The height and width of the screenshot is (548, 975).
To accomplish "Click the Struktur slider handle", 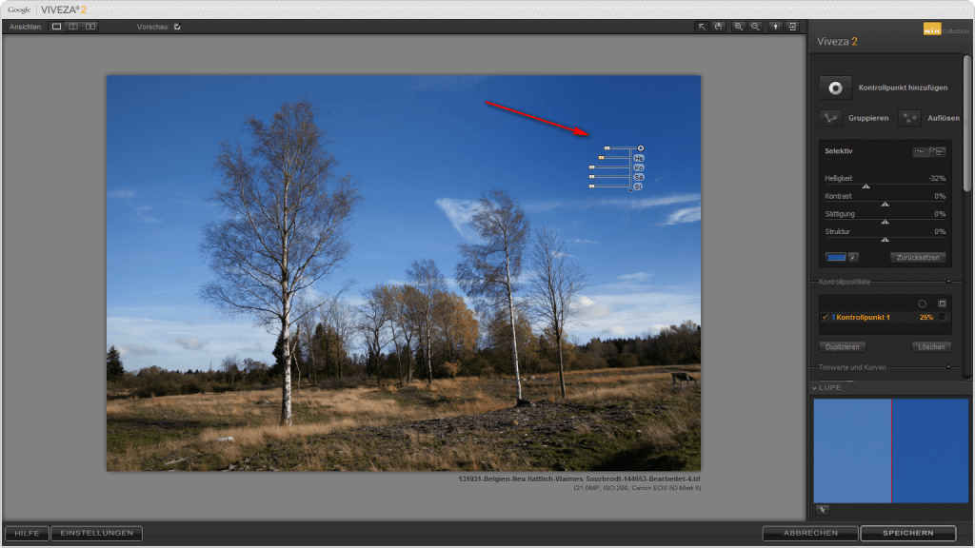I will tap(885, 239).
